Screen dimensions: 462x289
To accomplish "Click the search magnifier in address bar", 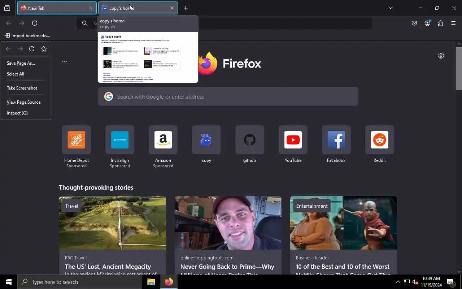I will coord(85,23).
